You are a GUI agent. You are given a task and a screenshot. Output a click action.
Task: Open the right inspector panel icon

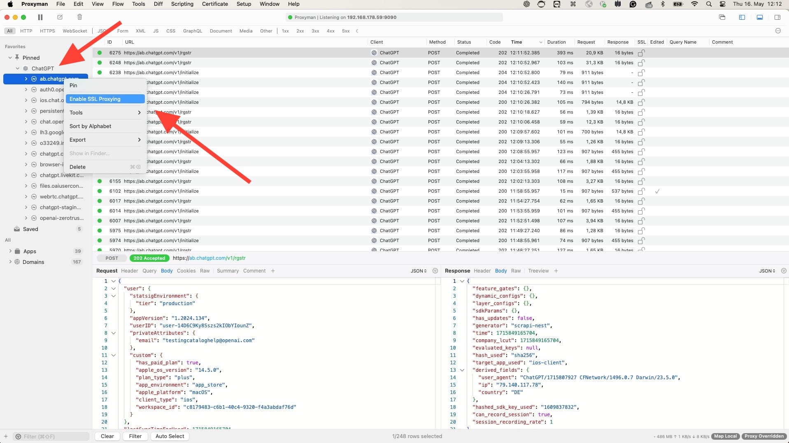point(778,17)
